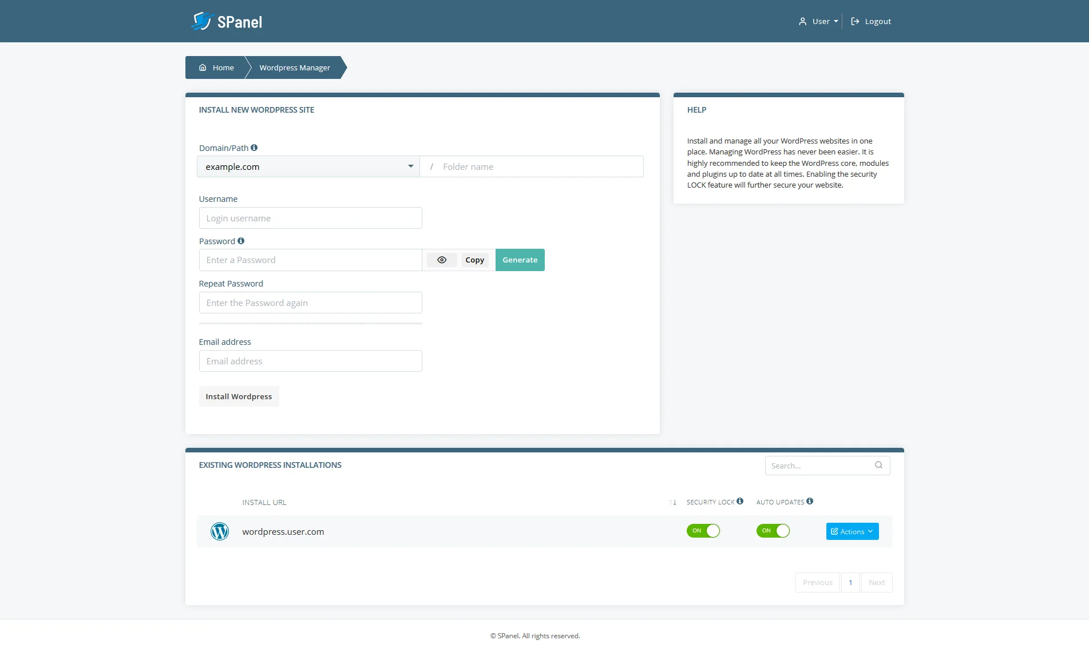This screenshot has height=652, width=1089.
Task: Click the Home breadcrumb house icon
Action: pos(202,67)
